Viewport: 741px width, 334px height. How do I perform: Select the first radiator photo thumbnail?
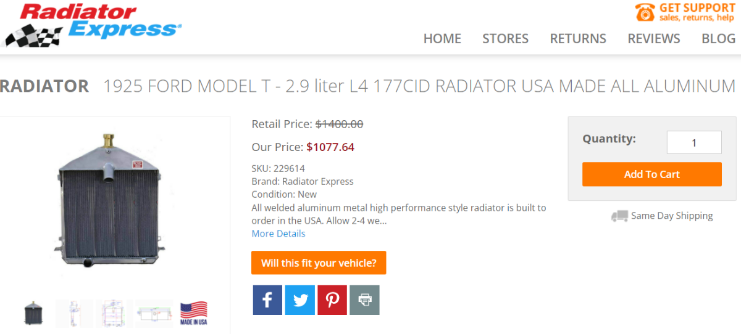tap(33, 313)
